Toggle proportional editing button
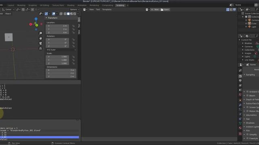This screenshot has height=145, width=259. [32, 10]
